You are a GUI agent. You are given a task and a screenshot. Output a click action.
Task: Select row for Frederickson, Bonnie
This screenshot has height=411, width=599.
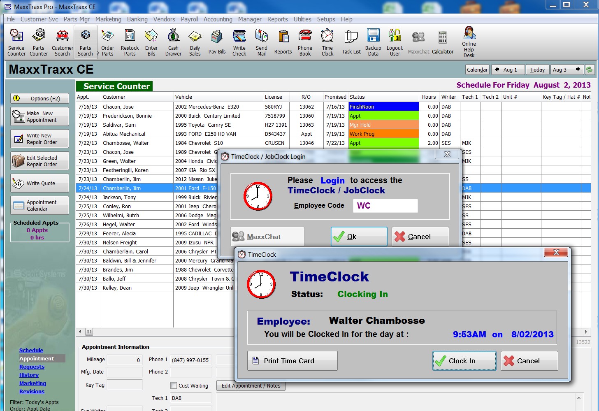pyautogui.click(x=333, y=116)
